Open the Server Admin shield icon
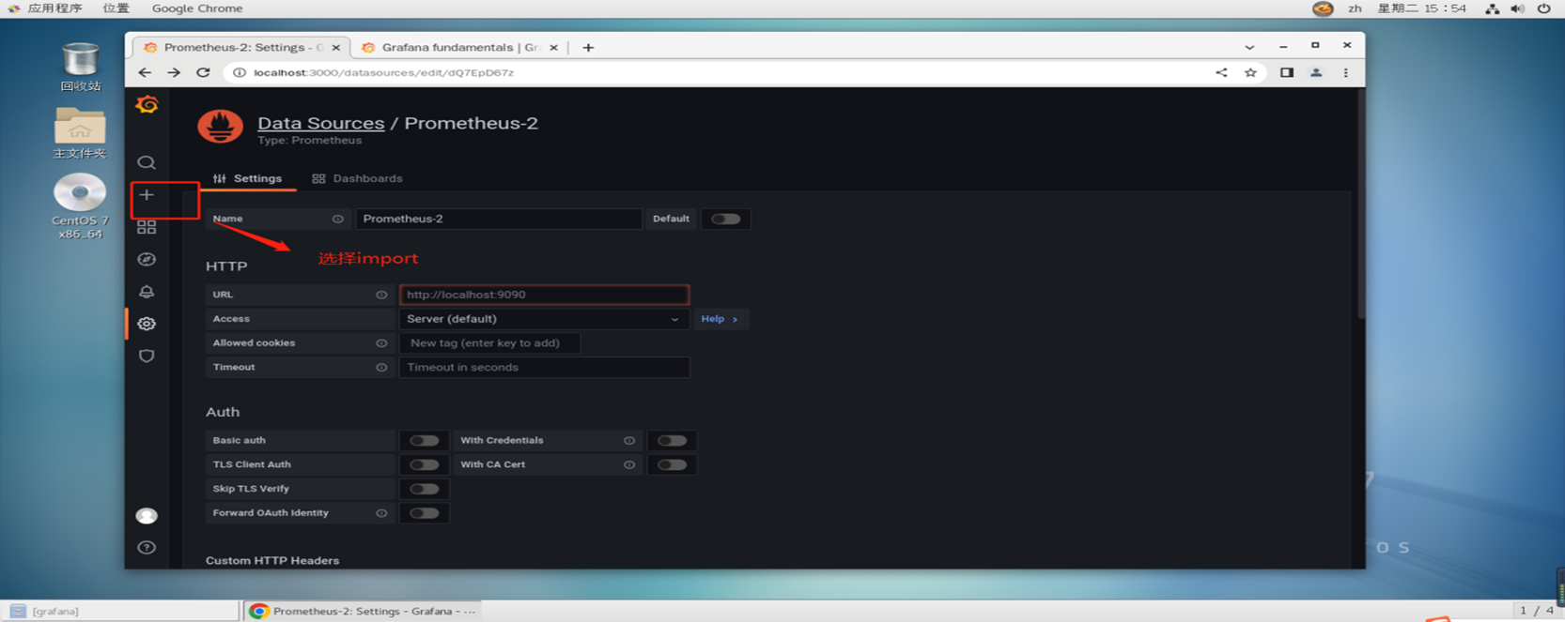Image resolution: width=1565 pixels, height=622 pixels. pyautogui.click(x=147, y=357)
